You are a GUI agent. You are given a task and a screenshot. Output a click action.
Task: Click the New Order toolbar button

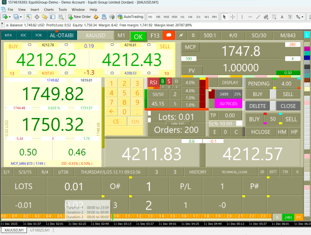pyautogui.click(x=79, y=17)
